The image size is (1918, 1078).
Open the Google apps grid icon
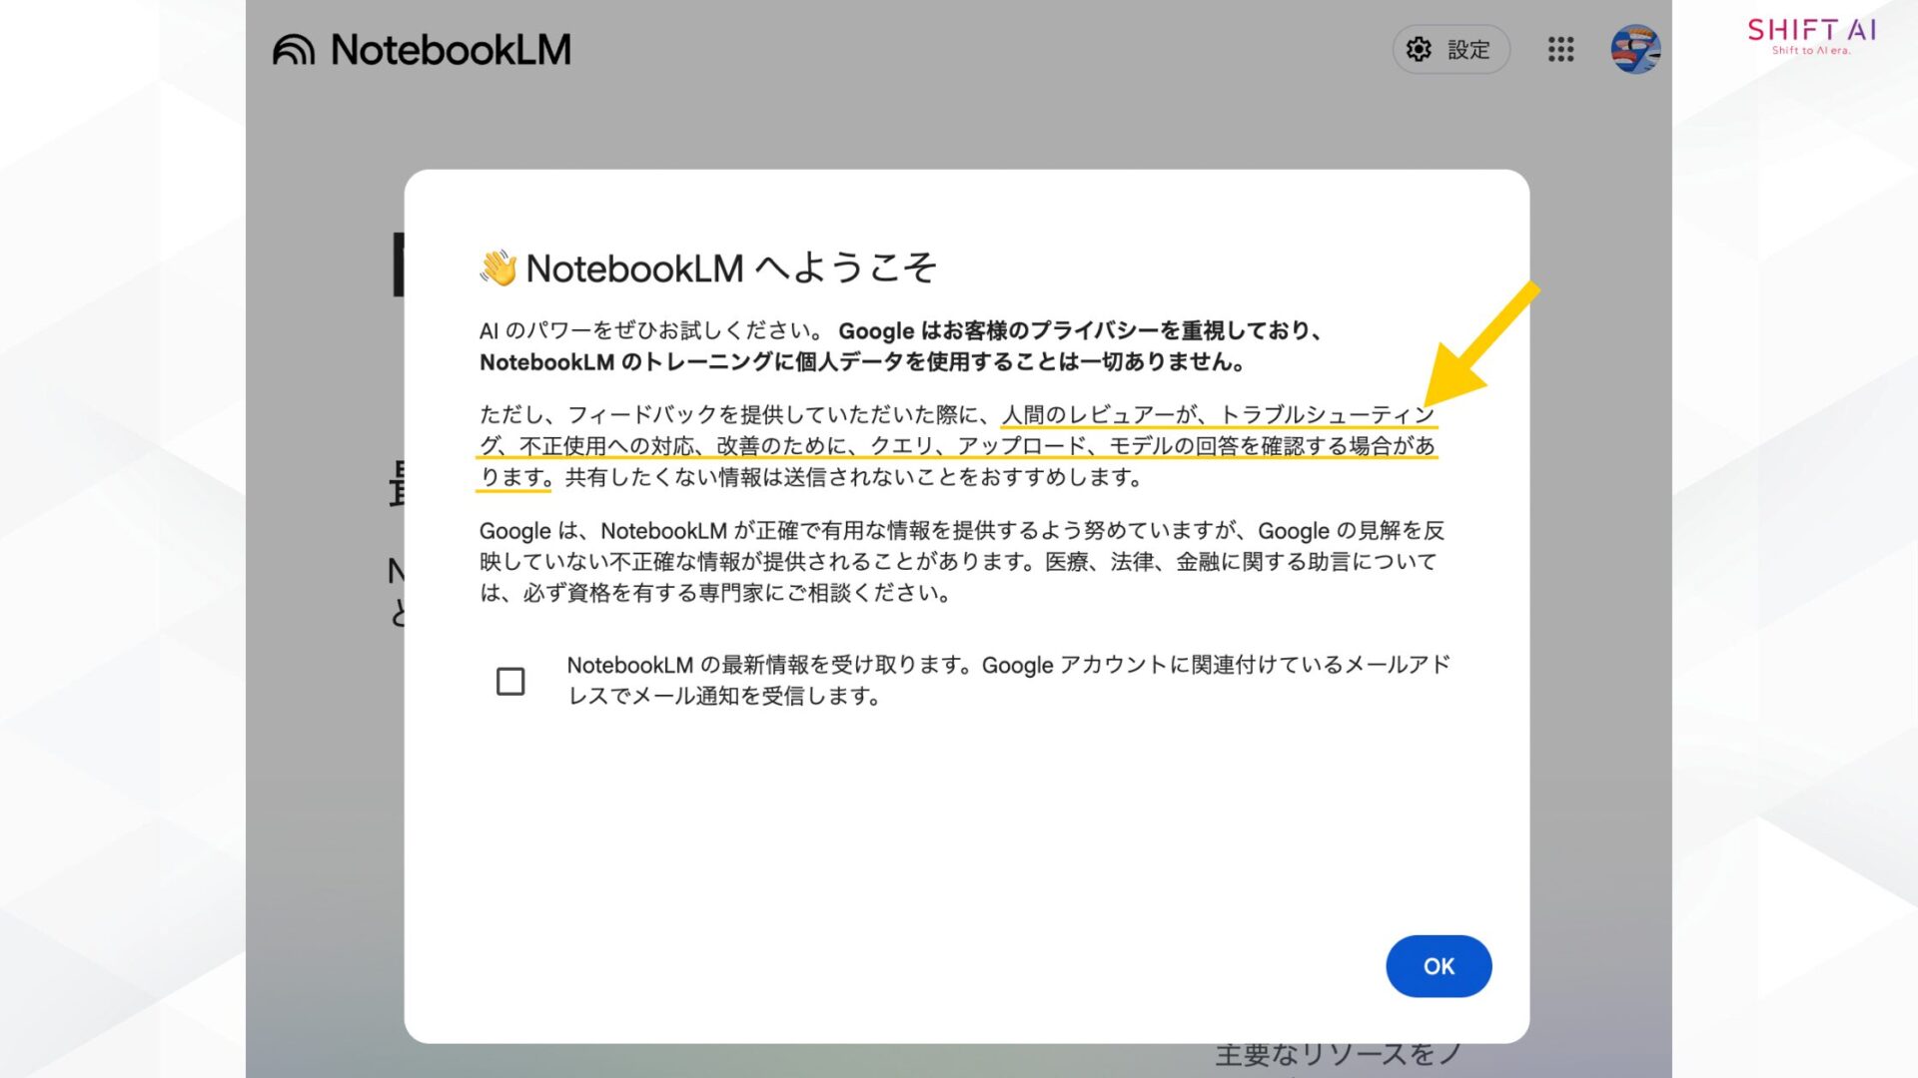[x=1558, y=50]
